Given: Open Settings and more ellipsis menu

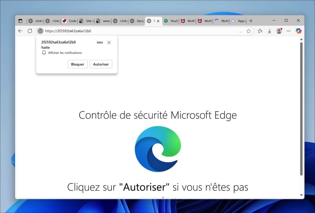Looking at the screenshot, I should (x=289, y=31).
